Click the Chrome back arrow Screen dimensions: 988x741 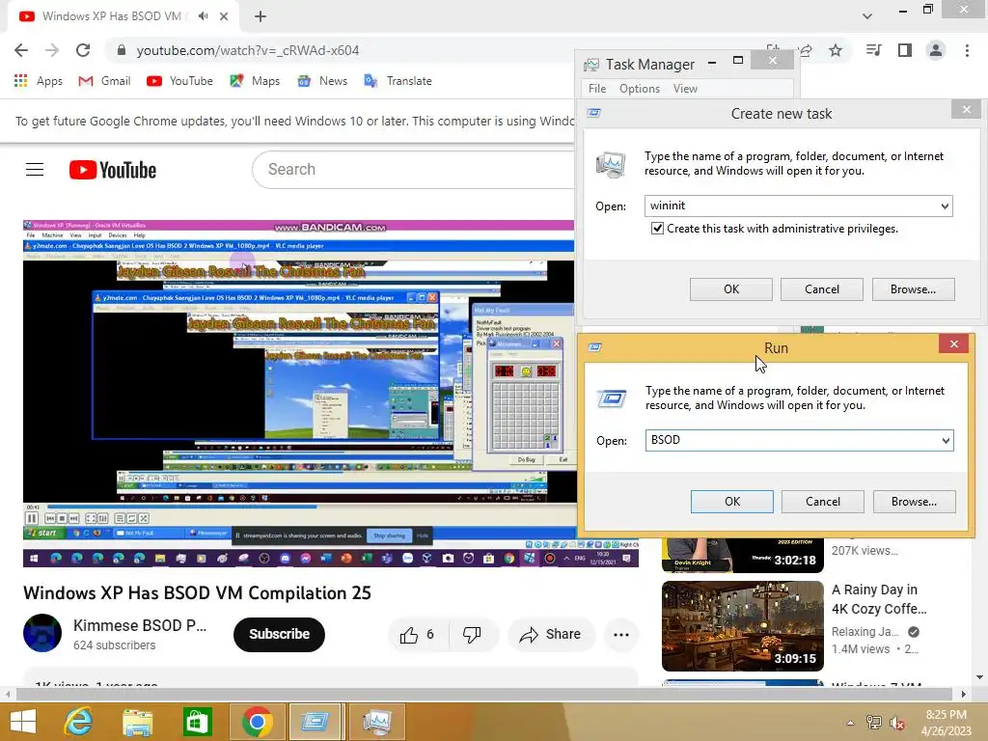coord(21,50)
